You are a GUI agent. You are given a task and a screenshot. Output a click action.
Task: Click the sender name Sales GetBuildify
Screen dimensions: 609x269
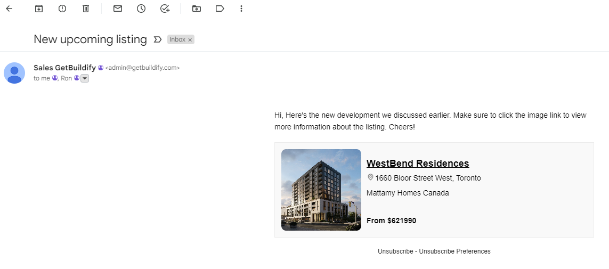[x=64, y=68]
